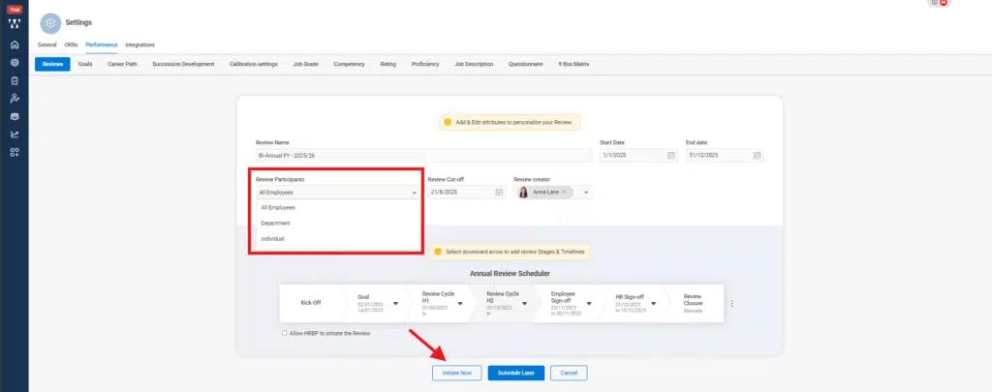This screenshot has width=992, height=392.
Task: Choose Individual in Review Participants list
Action: tap(272, 238)
